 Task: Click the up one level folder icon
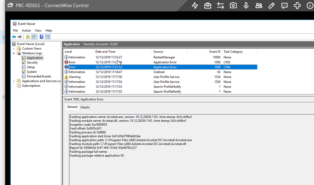(28, 37)
